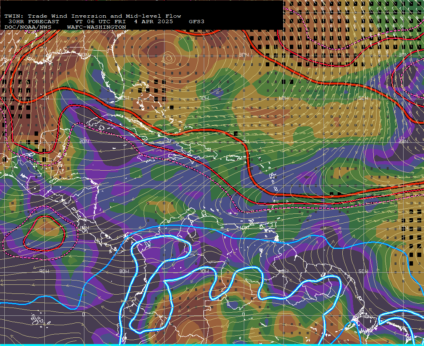This screenshot has height=346, width=424.
Task: Click the 'WAFC-WASHINGTON' text
Action: [97, 27]
